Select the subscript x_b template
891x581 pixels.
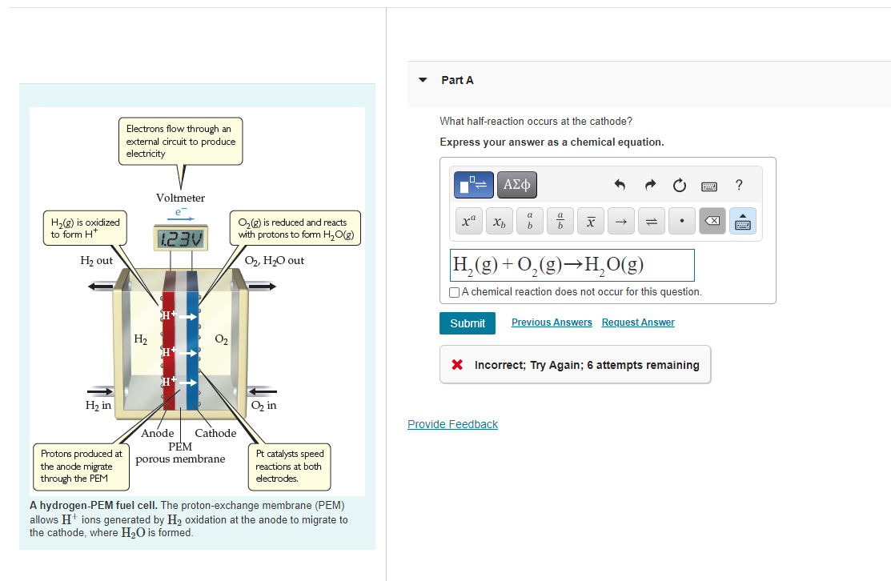point(500,221)
